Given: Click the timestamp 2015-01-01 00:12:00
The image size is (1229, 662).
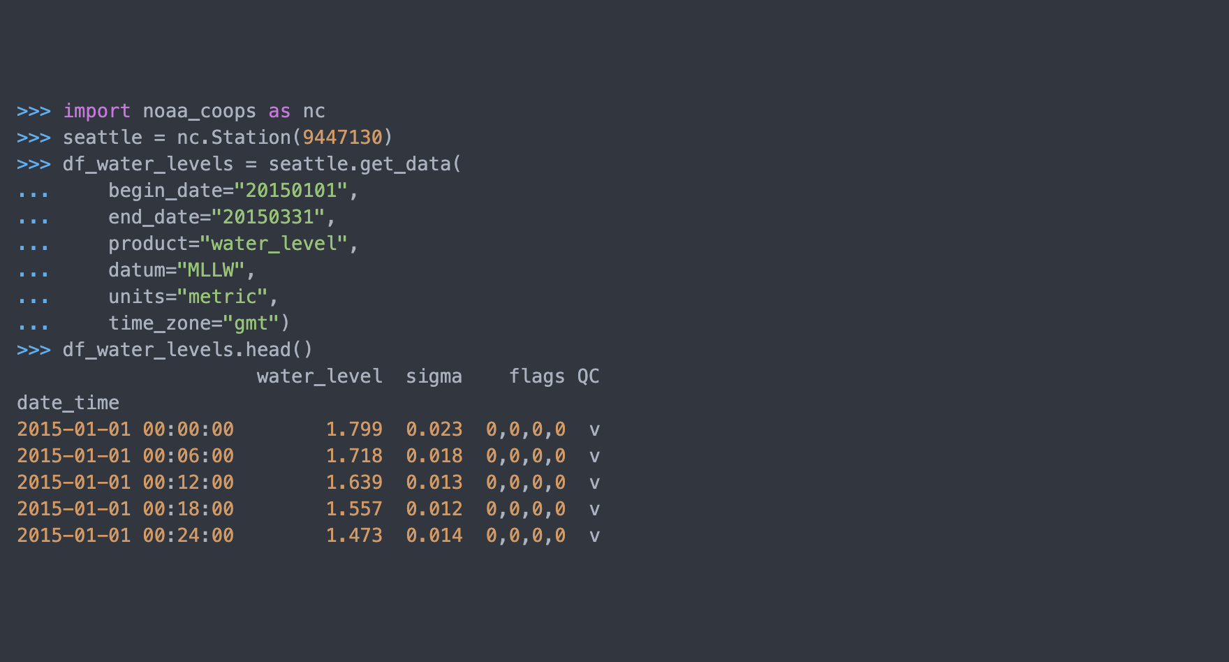Looking at the screenshot, I should click(x=125, y=483).
